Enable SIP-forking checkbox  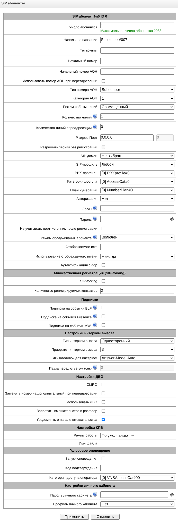pos(103,281)
